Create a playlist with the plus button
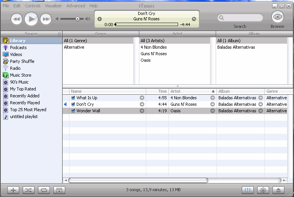Screen dimensions: 294x197 point(13,190)
